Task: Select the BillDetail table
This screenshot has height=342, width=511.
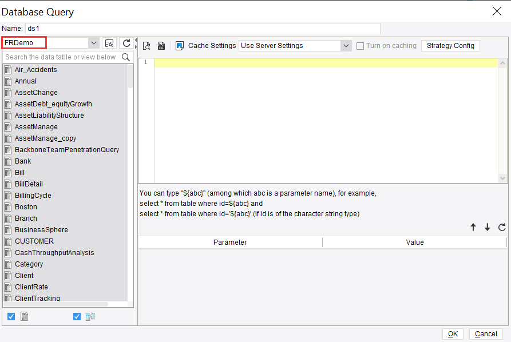Action: coord(29,184)
